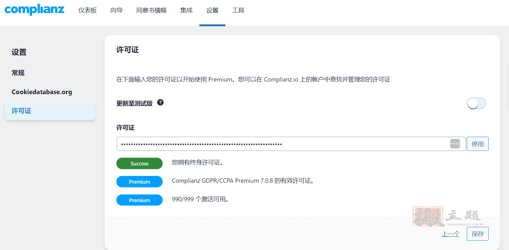Click the text 990/999 个激活可用。
The image size is (509, 250).
[x=200, y=199]
